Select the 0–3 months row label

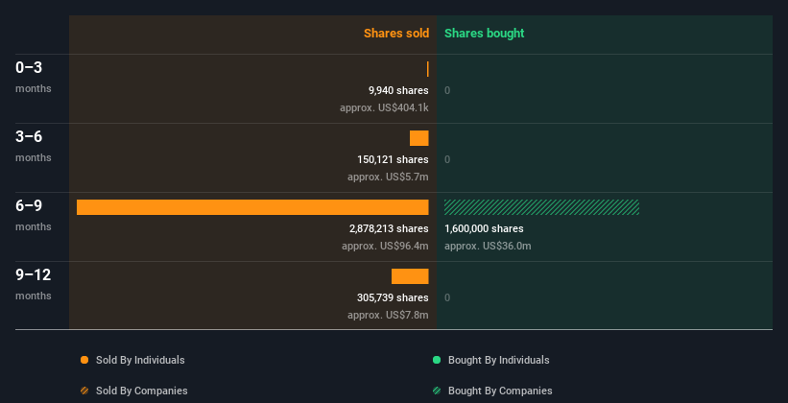click(x=34, y=77)
